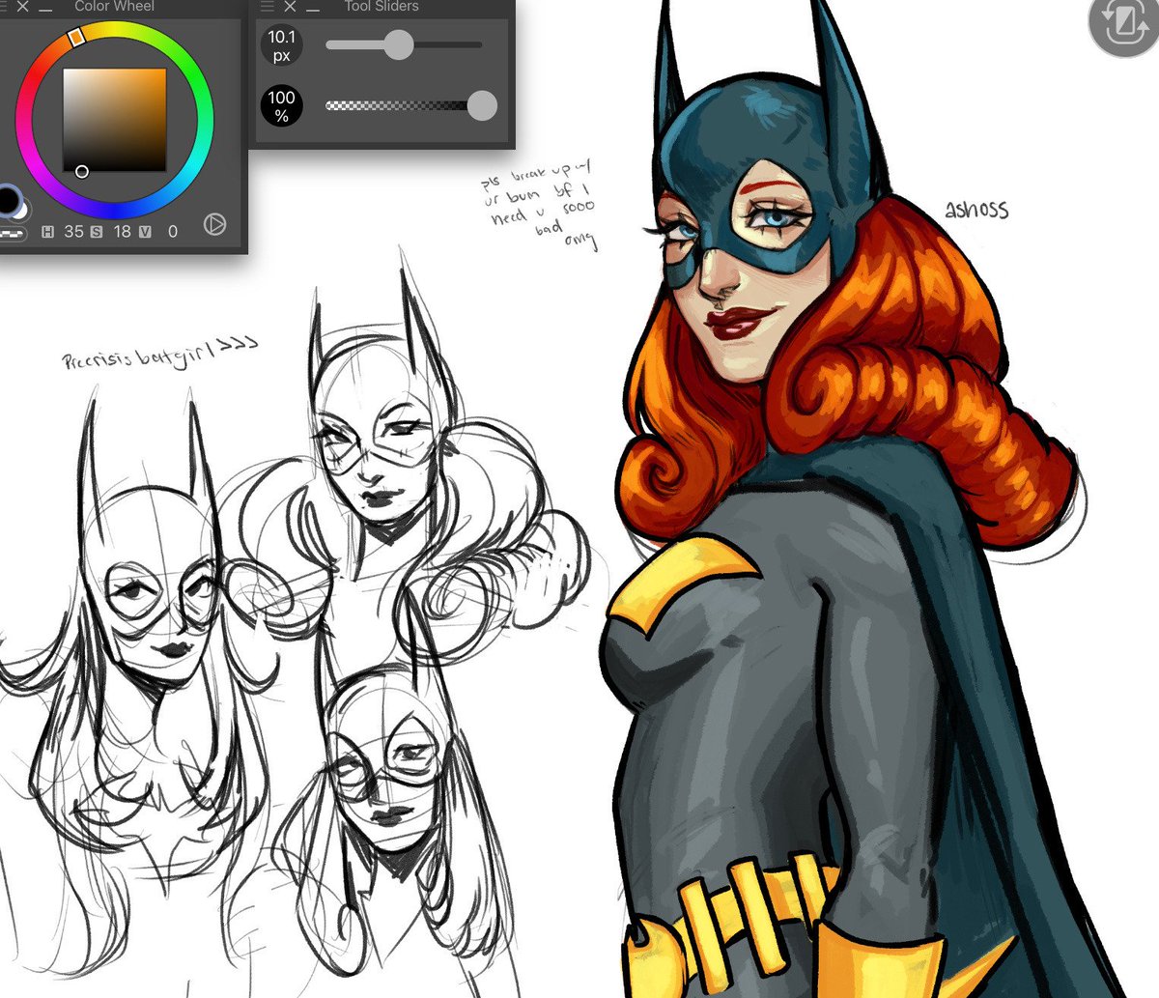Close the Tool Sliders panel
Viewport: 1159px width, 998px height.
289,7
